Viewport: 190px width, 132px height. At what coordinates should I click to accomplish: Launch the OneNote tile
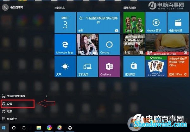click(110, 66)
